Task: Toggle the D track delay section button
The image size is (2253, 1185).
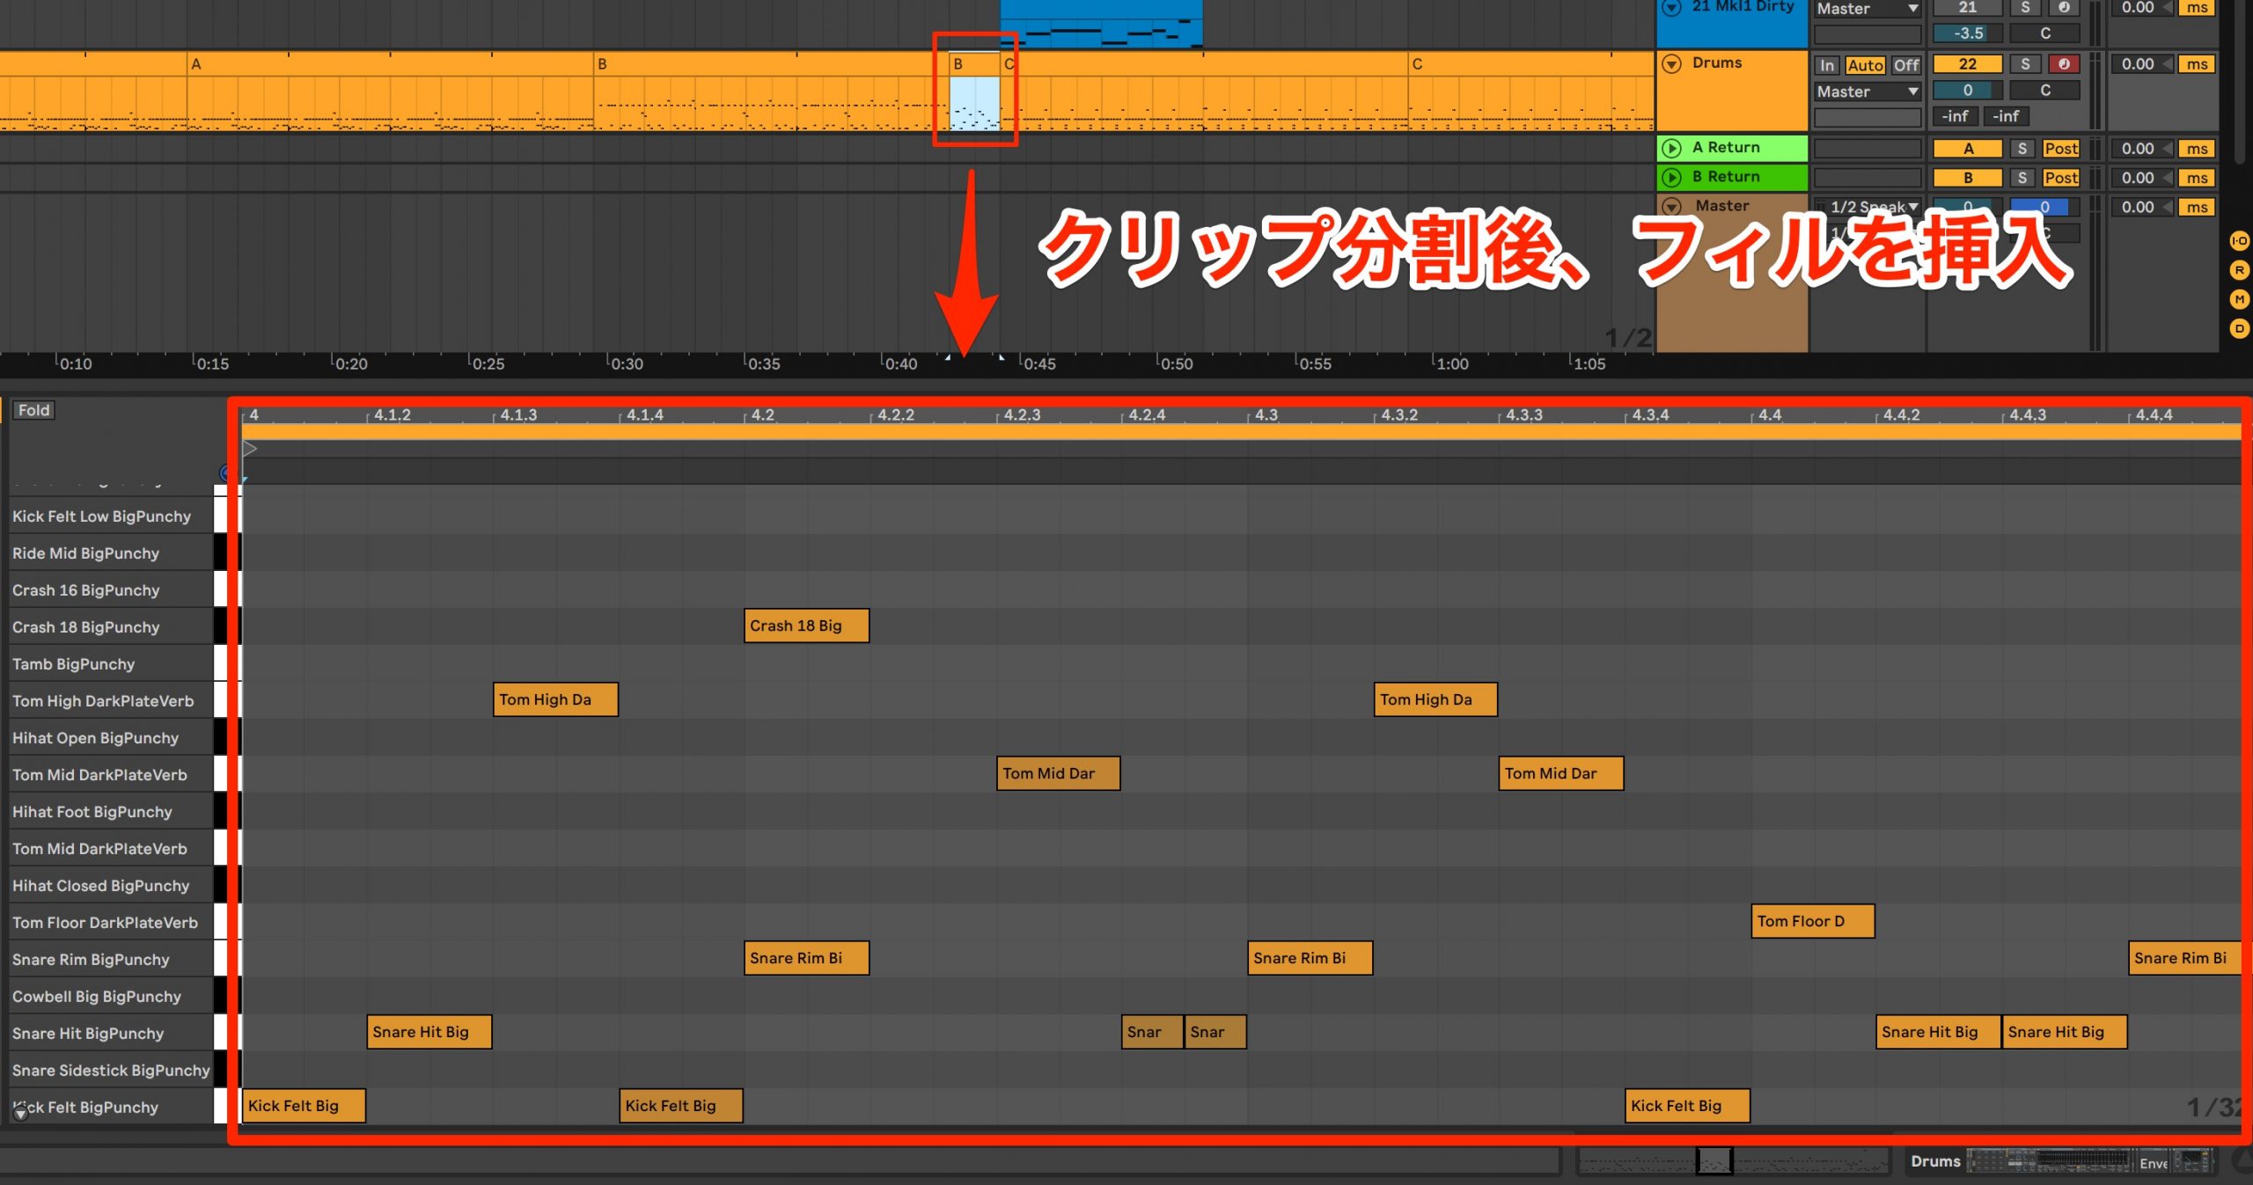Action: pos(2240,329)
